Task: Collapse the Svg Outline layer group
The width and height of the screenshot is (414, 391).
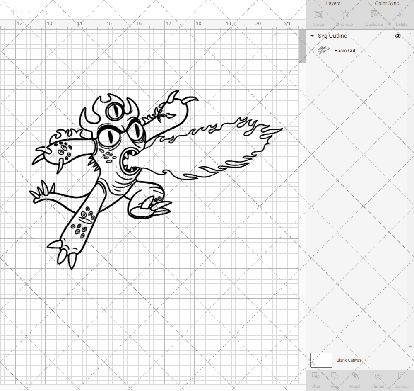Action: 312,36
